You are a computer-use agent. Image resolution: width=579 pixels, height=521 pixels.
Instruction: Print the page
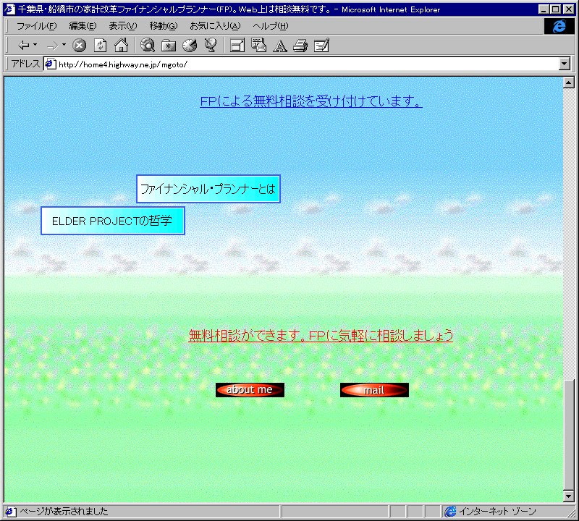pos(300,46)
